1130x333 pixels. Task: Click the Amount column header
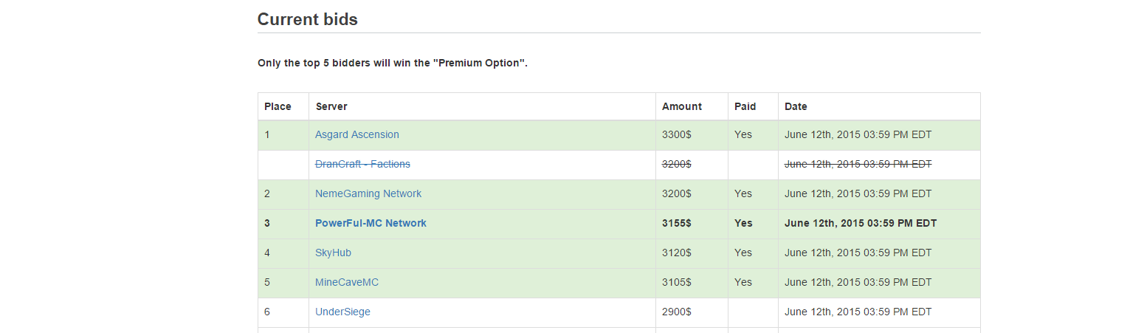coord(682,106)
